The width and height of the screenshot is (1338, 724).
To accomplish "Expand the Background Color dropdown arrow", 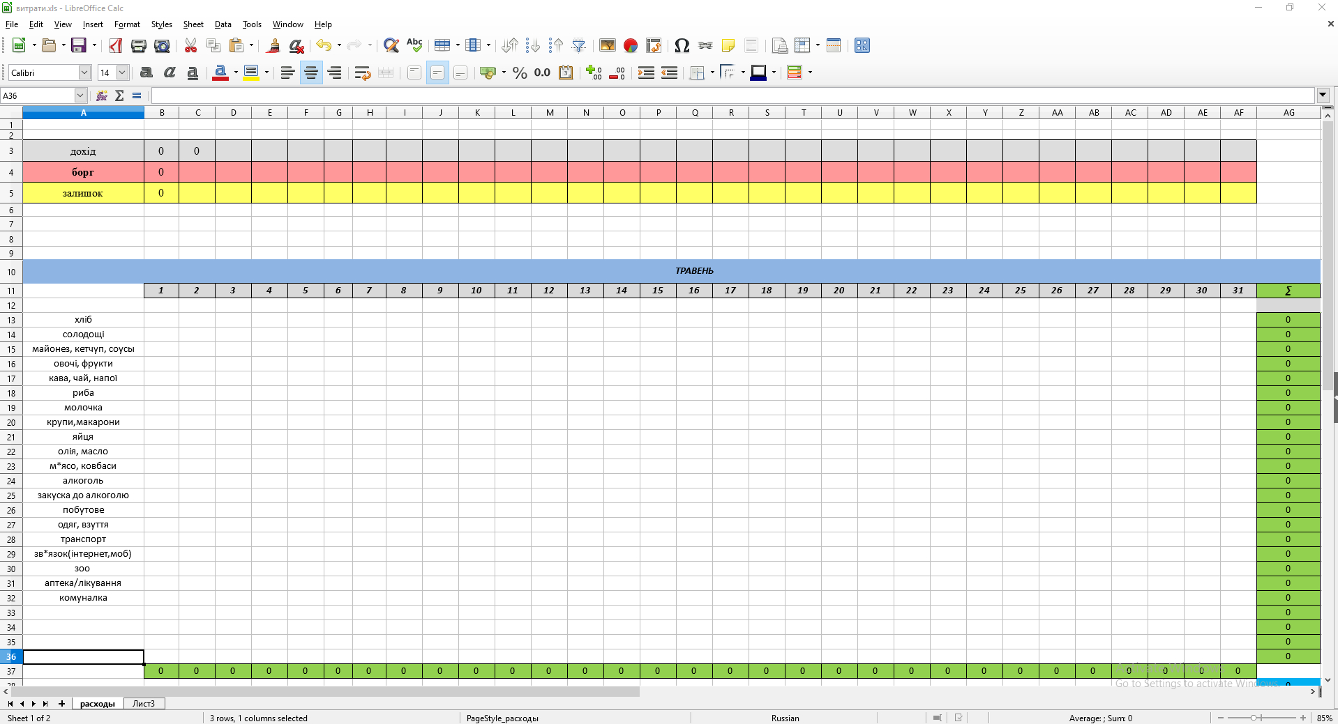I will click(x=266, y=72).
